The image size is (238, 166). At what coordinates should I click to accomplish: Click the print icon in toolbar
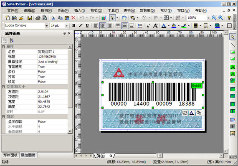click(38, 18)
